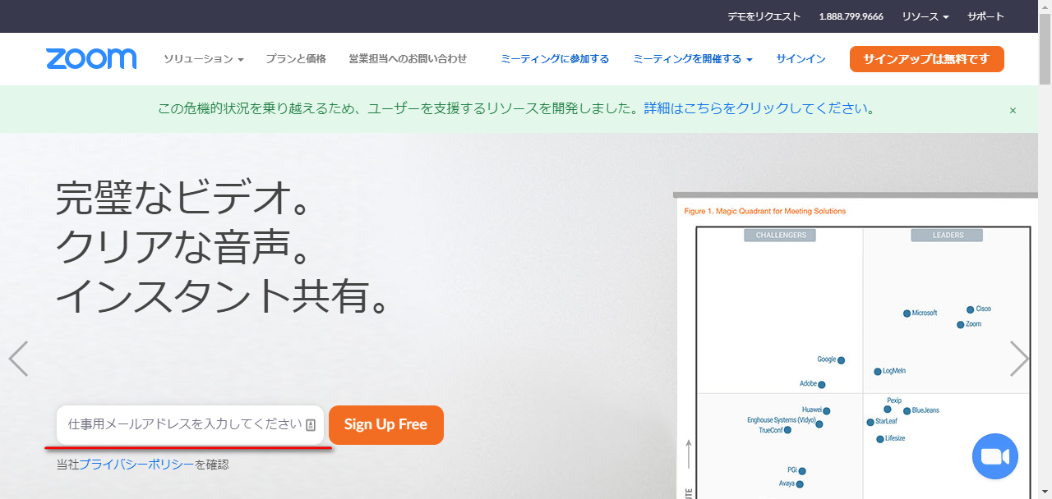Click 詳細はこちらをクリックしてください link

click(755, 108)
